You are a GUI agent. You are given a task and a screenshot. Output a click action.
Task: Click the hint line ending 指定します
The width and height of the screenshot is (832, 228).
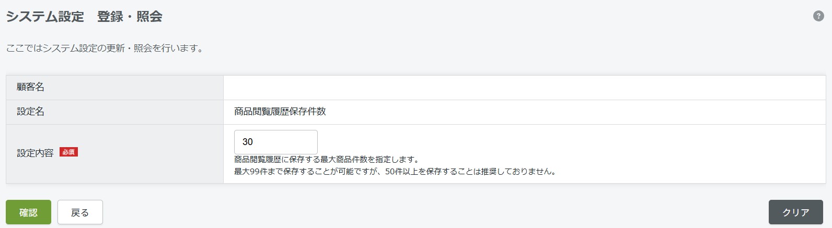click(x=327, y=160)
